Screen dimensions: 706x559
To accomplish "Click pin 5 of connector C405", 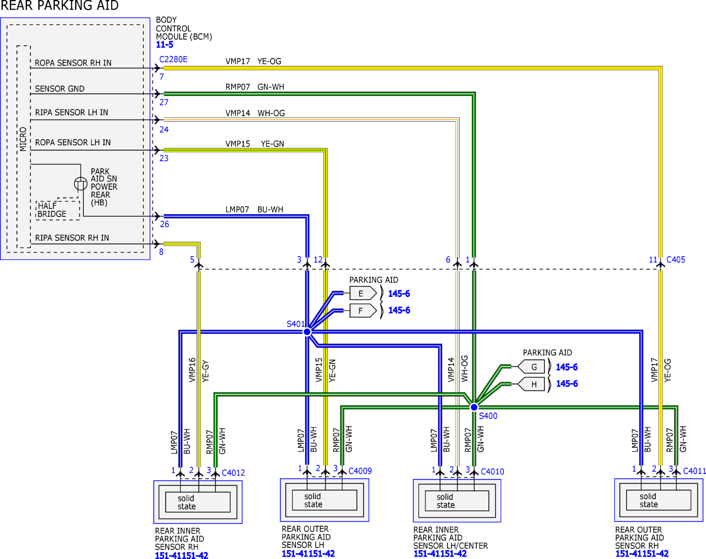I will (x=192, y=259).
